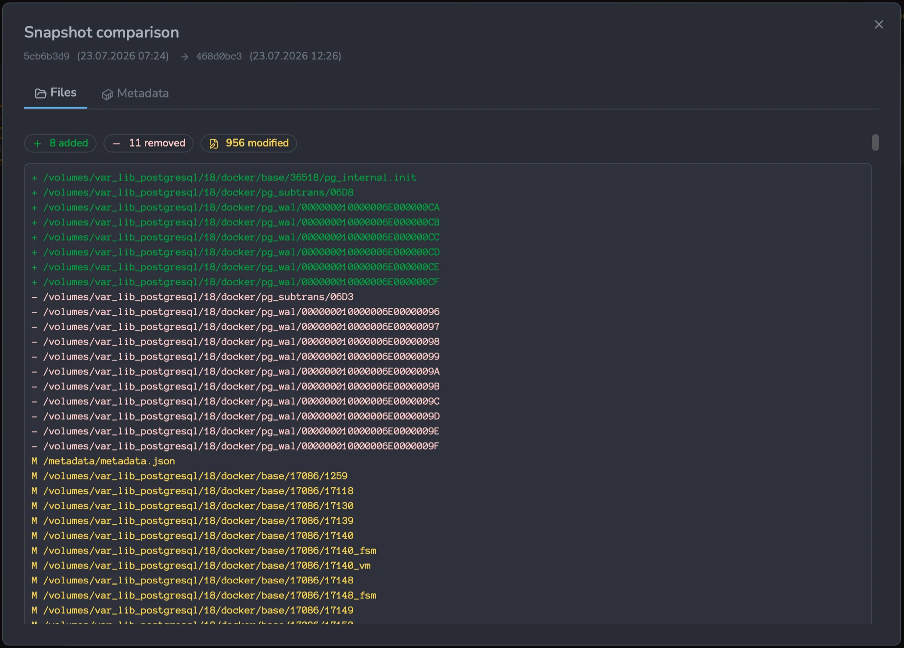The width and height of the screenshot is (904, 648).
Task: Click the minus icon in removed chip
Action: (x=116, y=144)
